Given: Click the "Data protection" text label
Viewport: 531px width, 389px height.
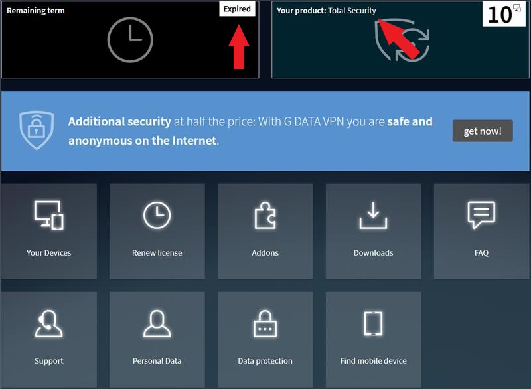Looking at the screenshot, I should pos(265,361).
